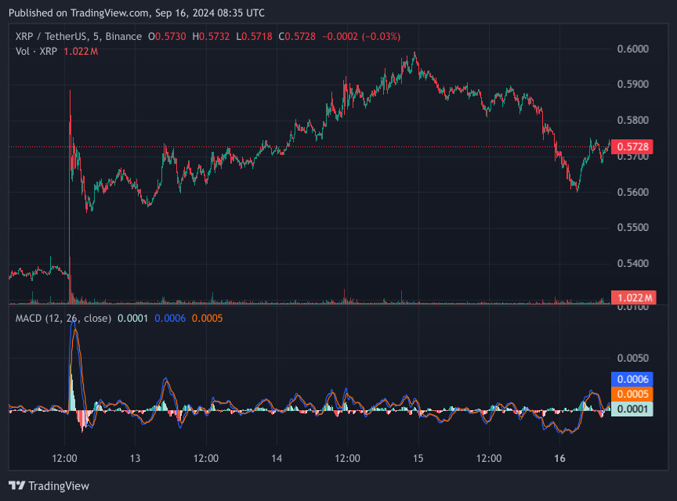Viewport: 677px width, 501px height.
Task: Open the TradingView wordmark link
Action: pos(59,486)
